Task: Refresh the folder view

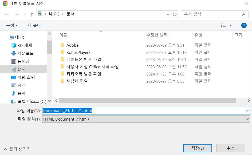Action: point(175,14)
